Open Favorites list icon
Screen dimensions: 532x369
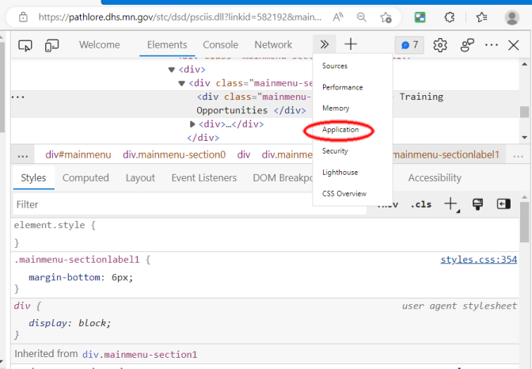(481, 17)
